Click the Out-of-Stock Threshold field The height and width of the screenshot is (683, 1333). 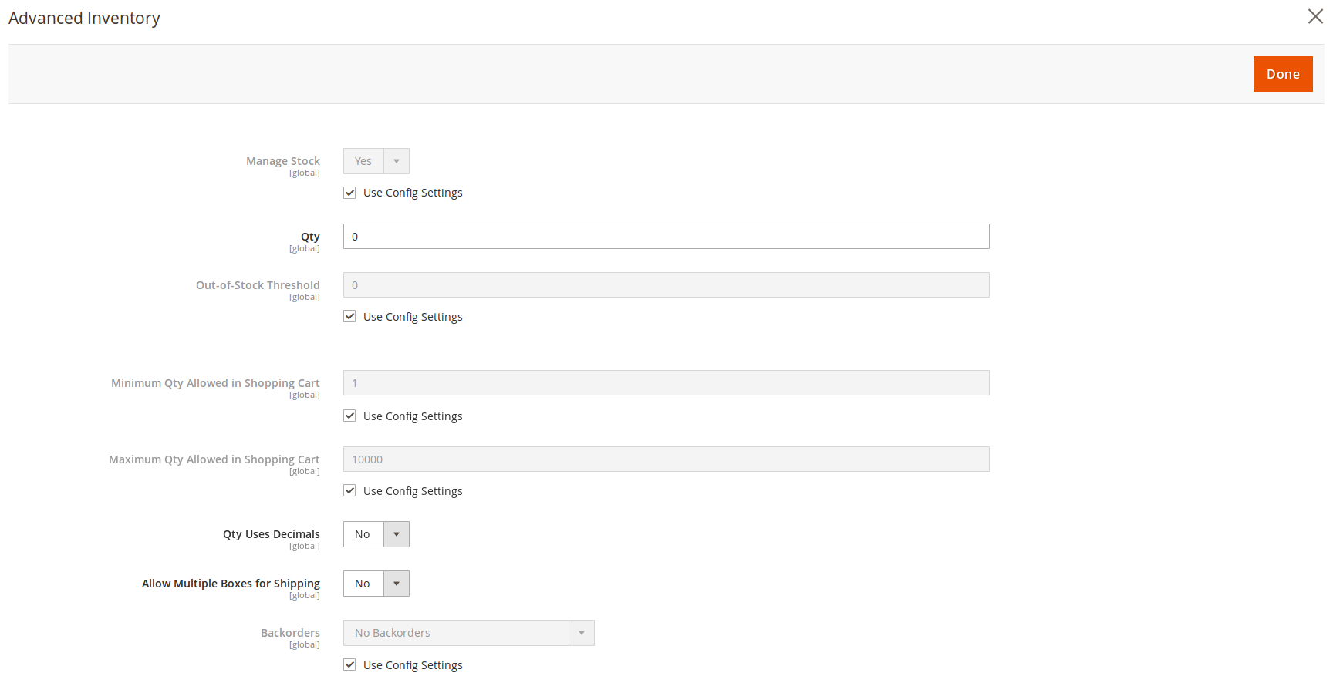click(665, 285)
